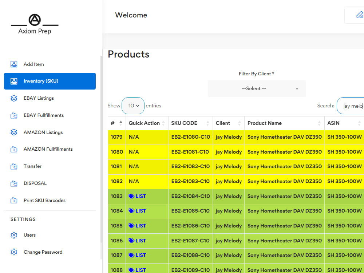Open the Filter By Client select dropdown
The image size is (364, 273).
256,88
